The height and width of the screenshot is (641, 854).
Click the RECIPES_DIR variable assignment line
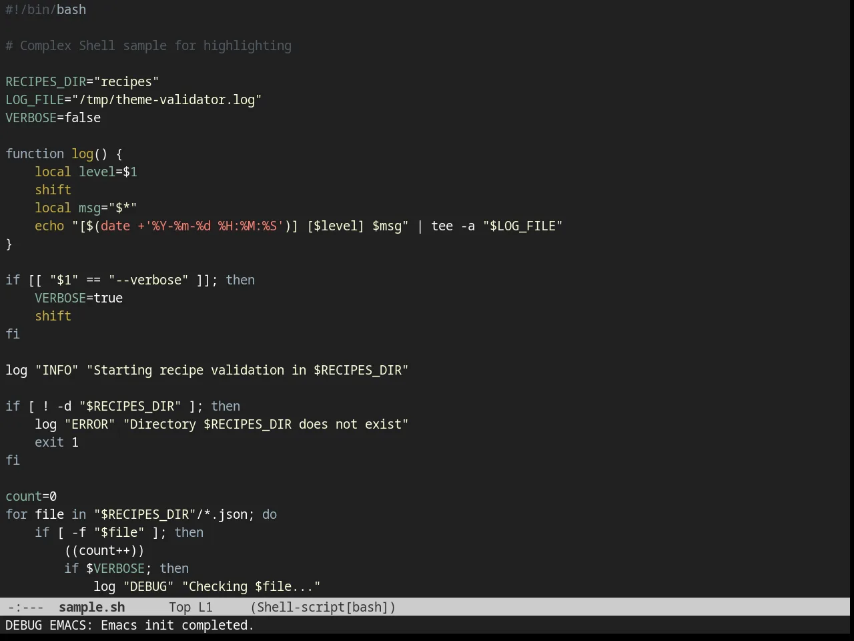(82, 81)
